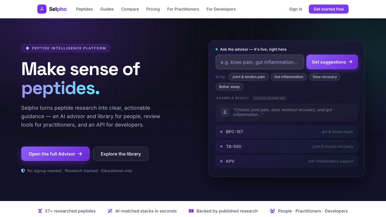
Task: Click the diamond icon in platform badge
Action: point(27,48)
